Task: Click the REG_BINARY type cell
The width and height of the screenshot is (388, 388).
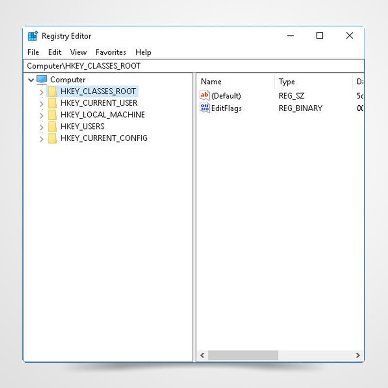Action: click(300, 108)
